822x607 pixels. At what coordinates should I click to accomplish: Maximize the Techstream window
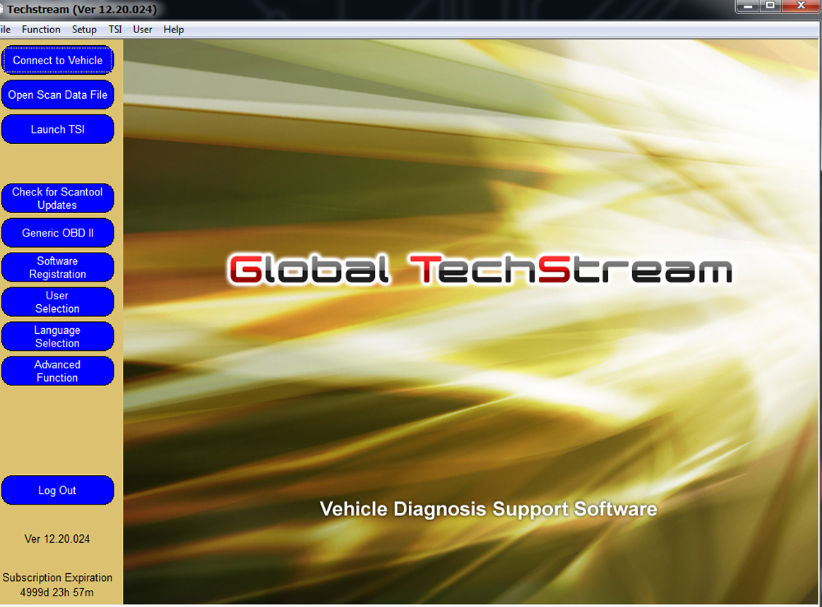pos(770,6)
